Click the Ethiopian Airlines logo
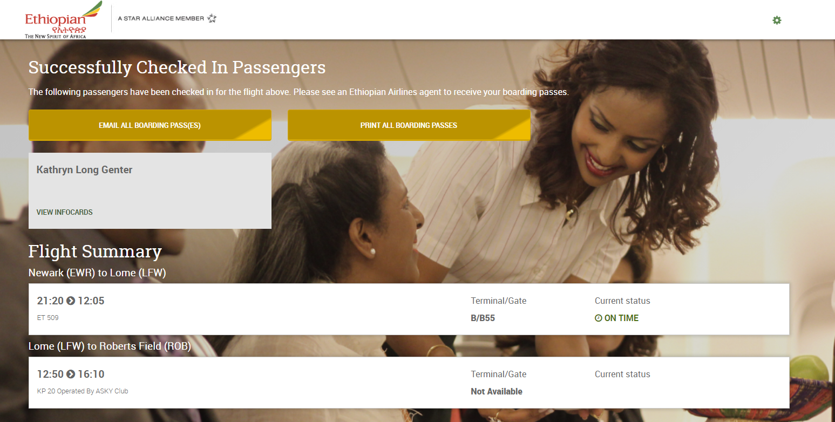This screenshot has width=835, height=422. coord(63,20)
